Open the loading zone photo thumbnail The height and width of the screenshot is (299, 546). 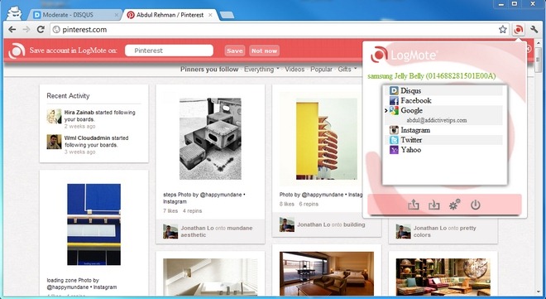(94, 224)
